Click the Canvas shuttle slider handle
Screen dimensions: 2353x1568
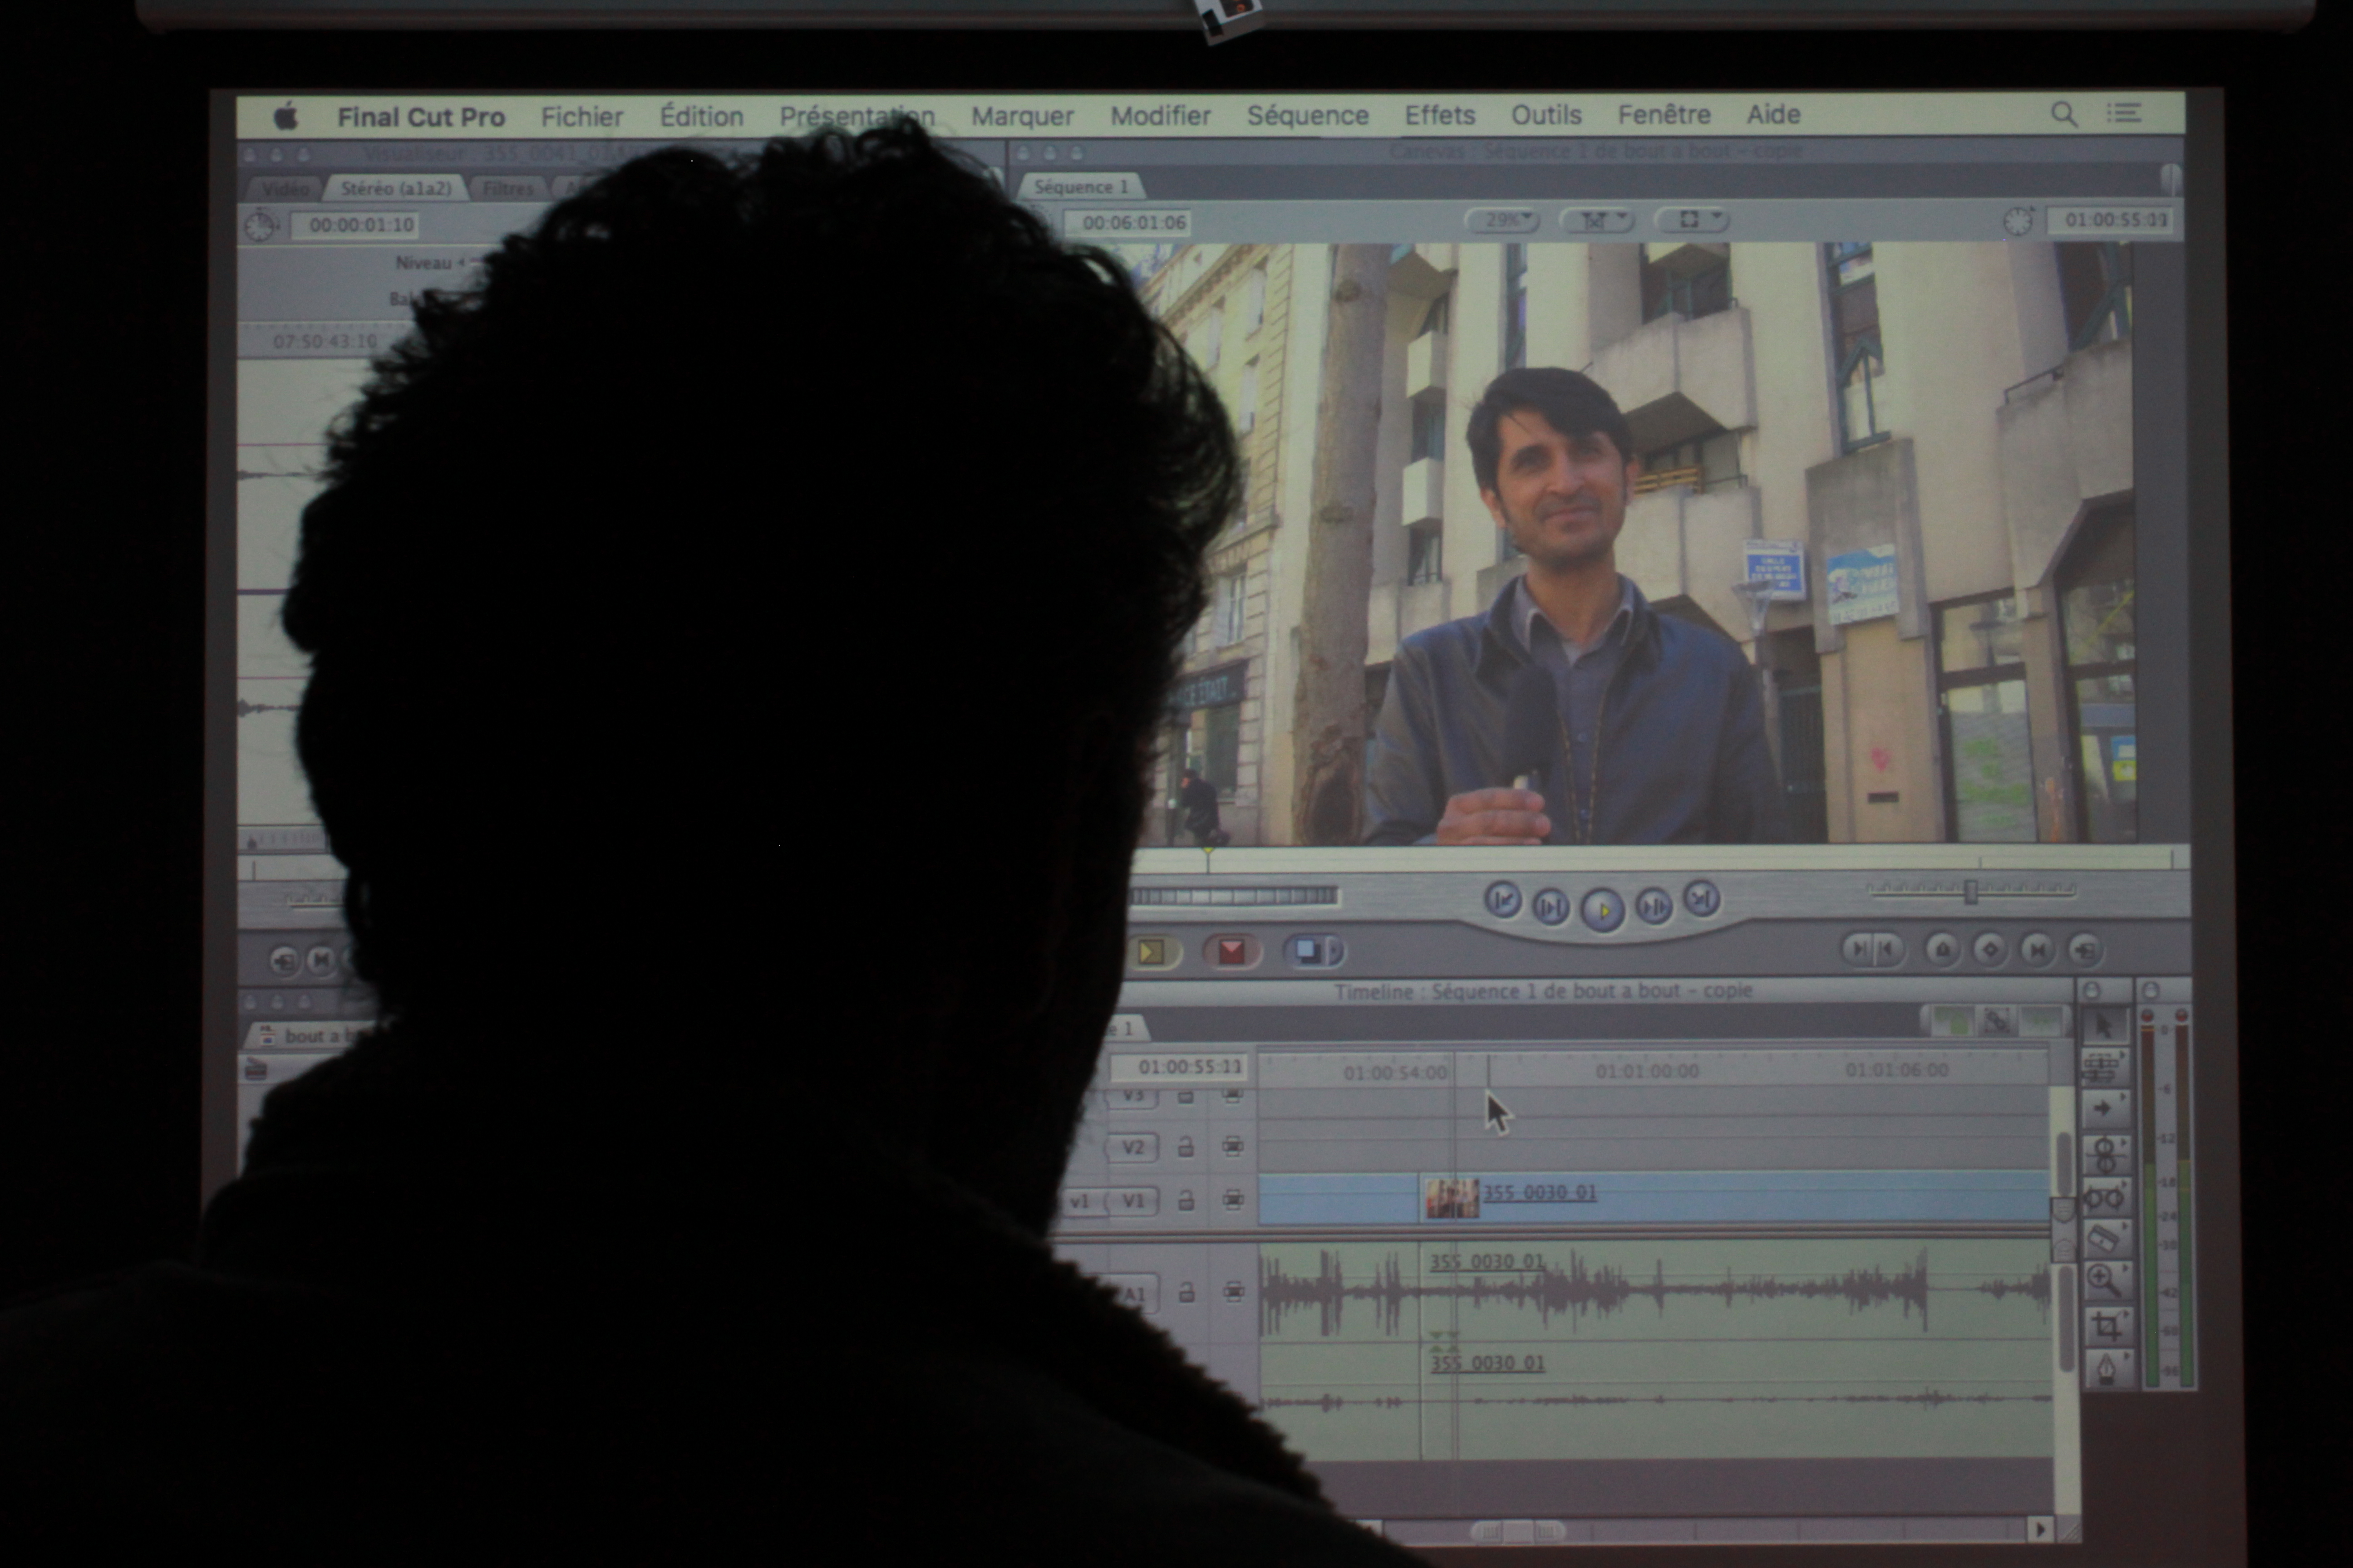point(1970,890)
